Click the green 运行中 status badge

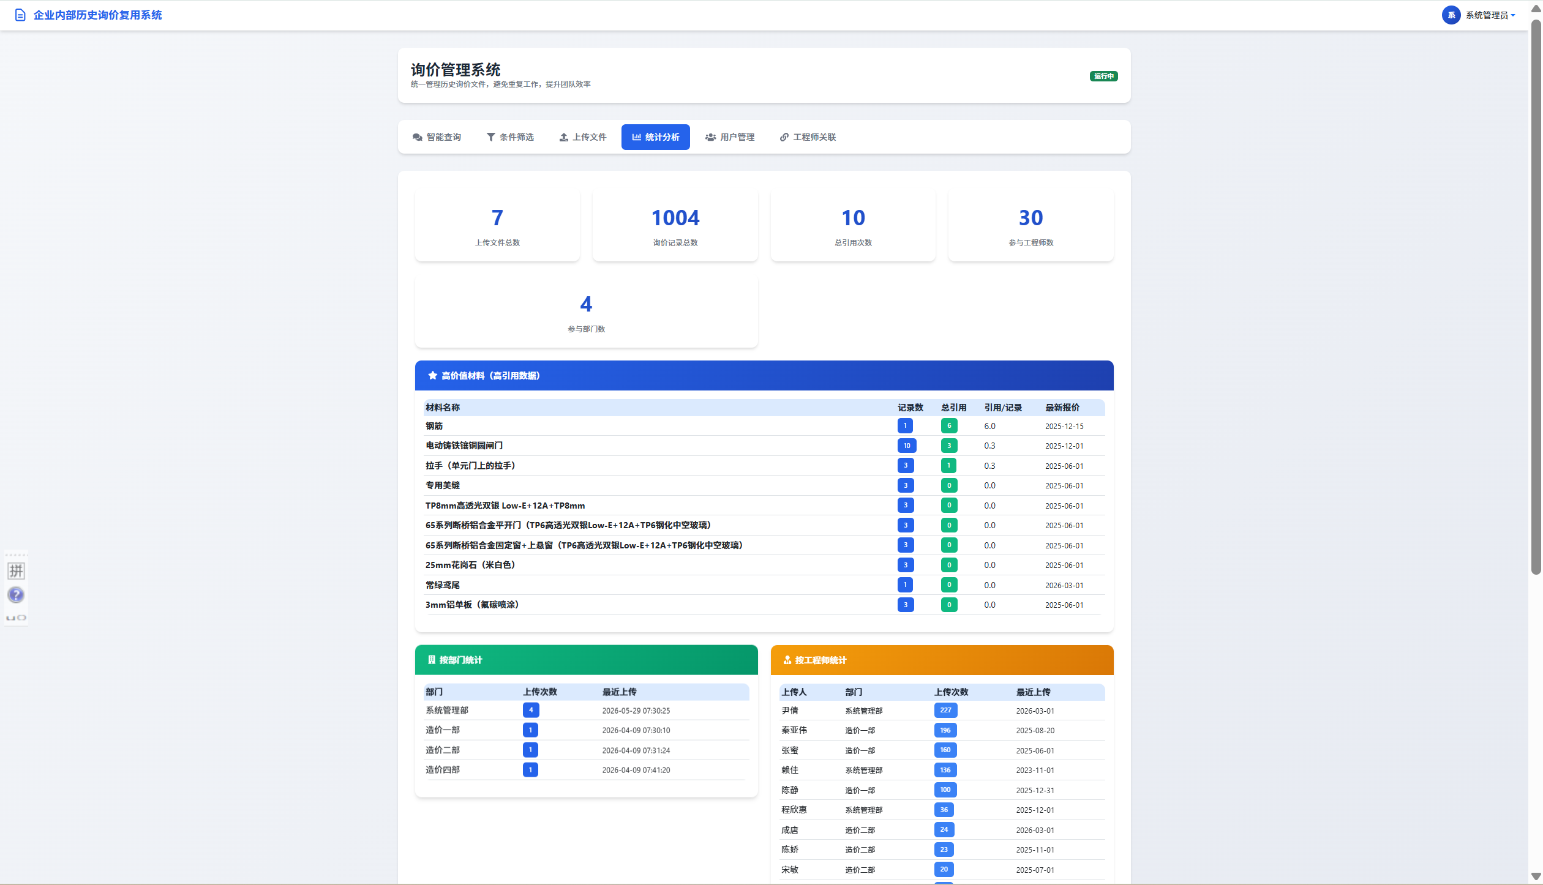pyautogui.click(x=1103, y=76)
